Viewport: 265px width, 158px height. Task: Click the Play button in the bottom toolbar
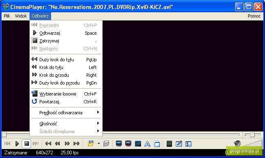[x=17, y=144]
